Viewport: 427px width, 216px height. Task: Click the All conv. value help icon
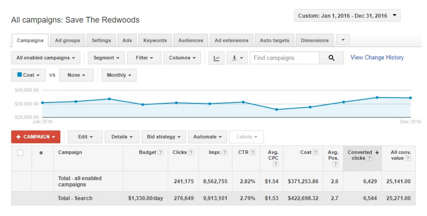pos(408,158)
